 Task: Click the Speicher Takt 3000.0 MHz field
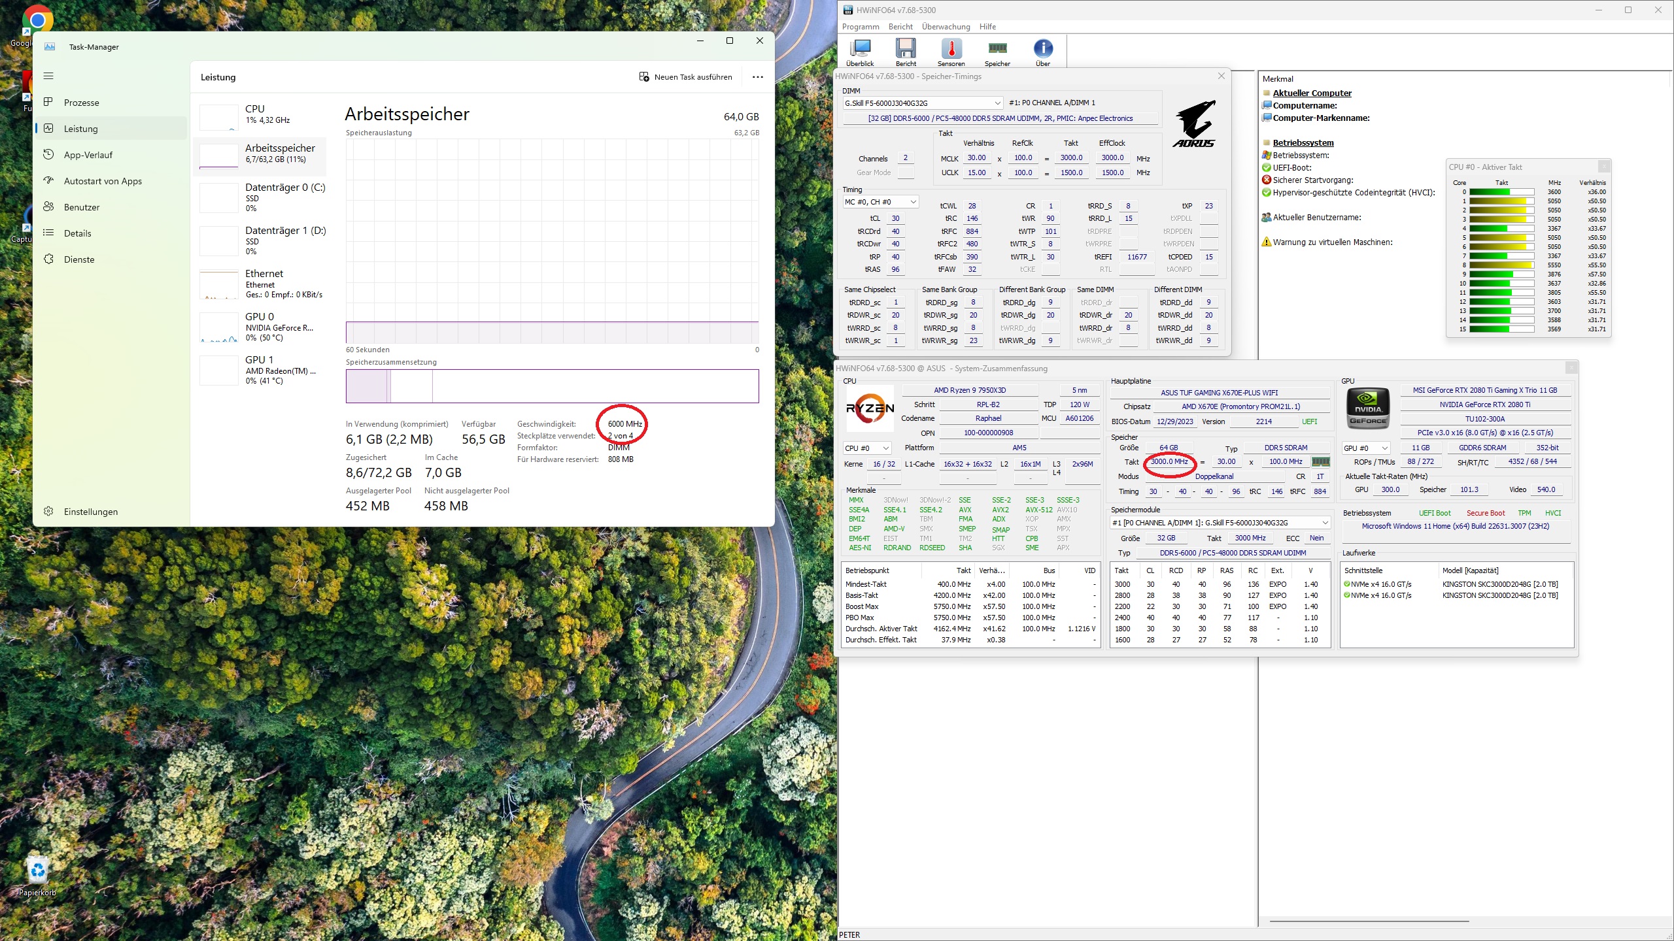tap(1169, 462)
